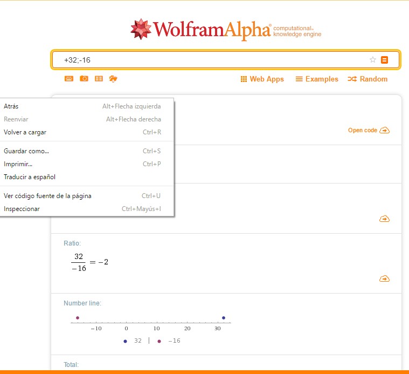This screenshot has height=374, width=409.
Task: Click the camera image input icon
Action: pyautogui.click(x=84, y=79)
